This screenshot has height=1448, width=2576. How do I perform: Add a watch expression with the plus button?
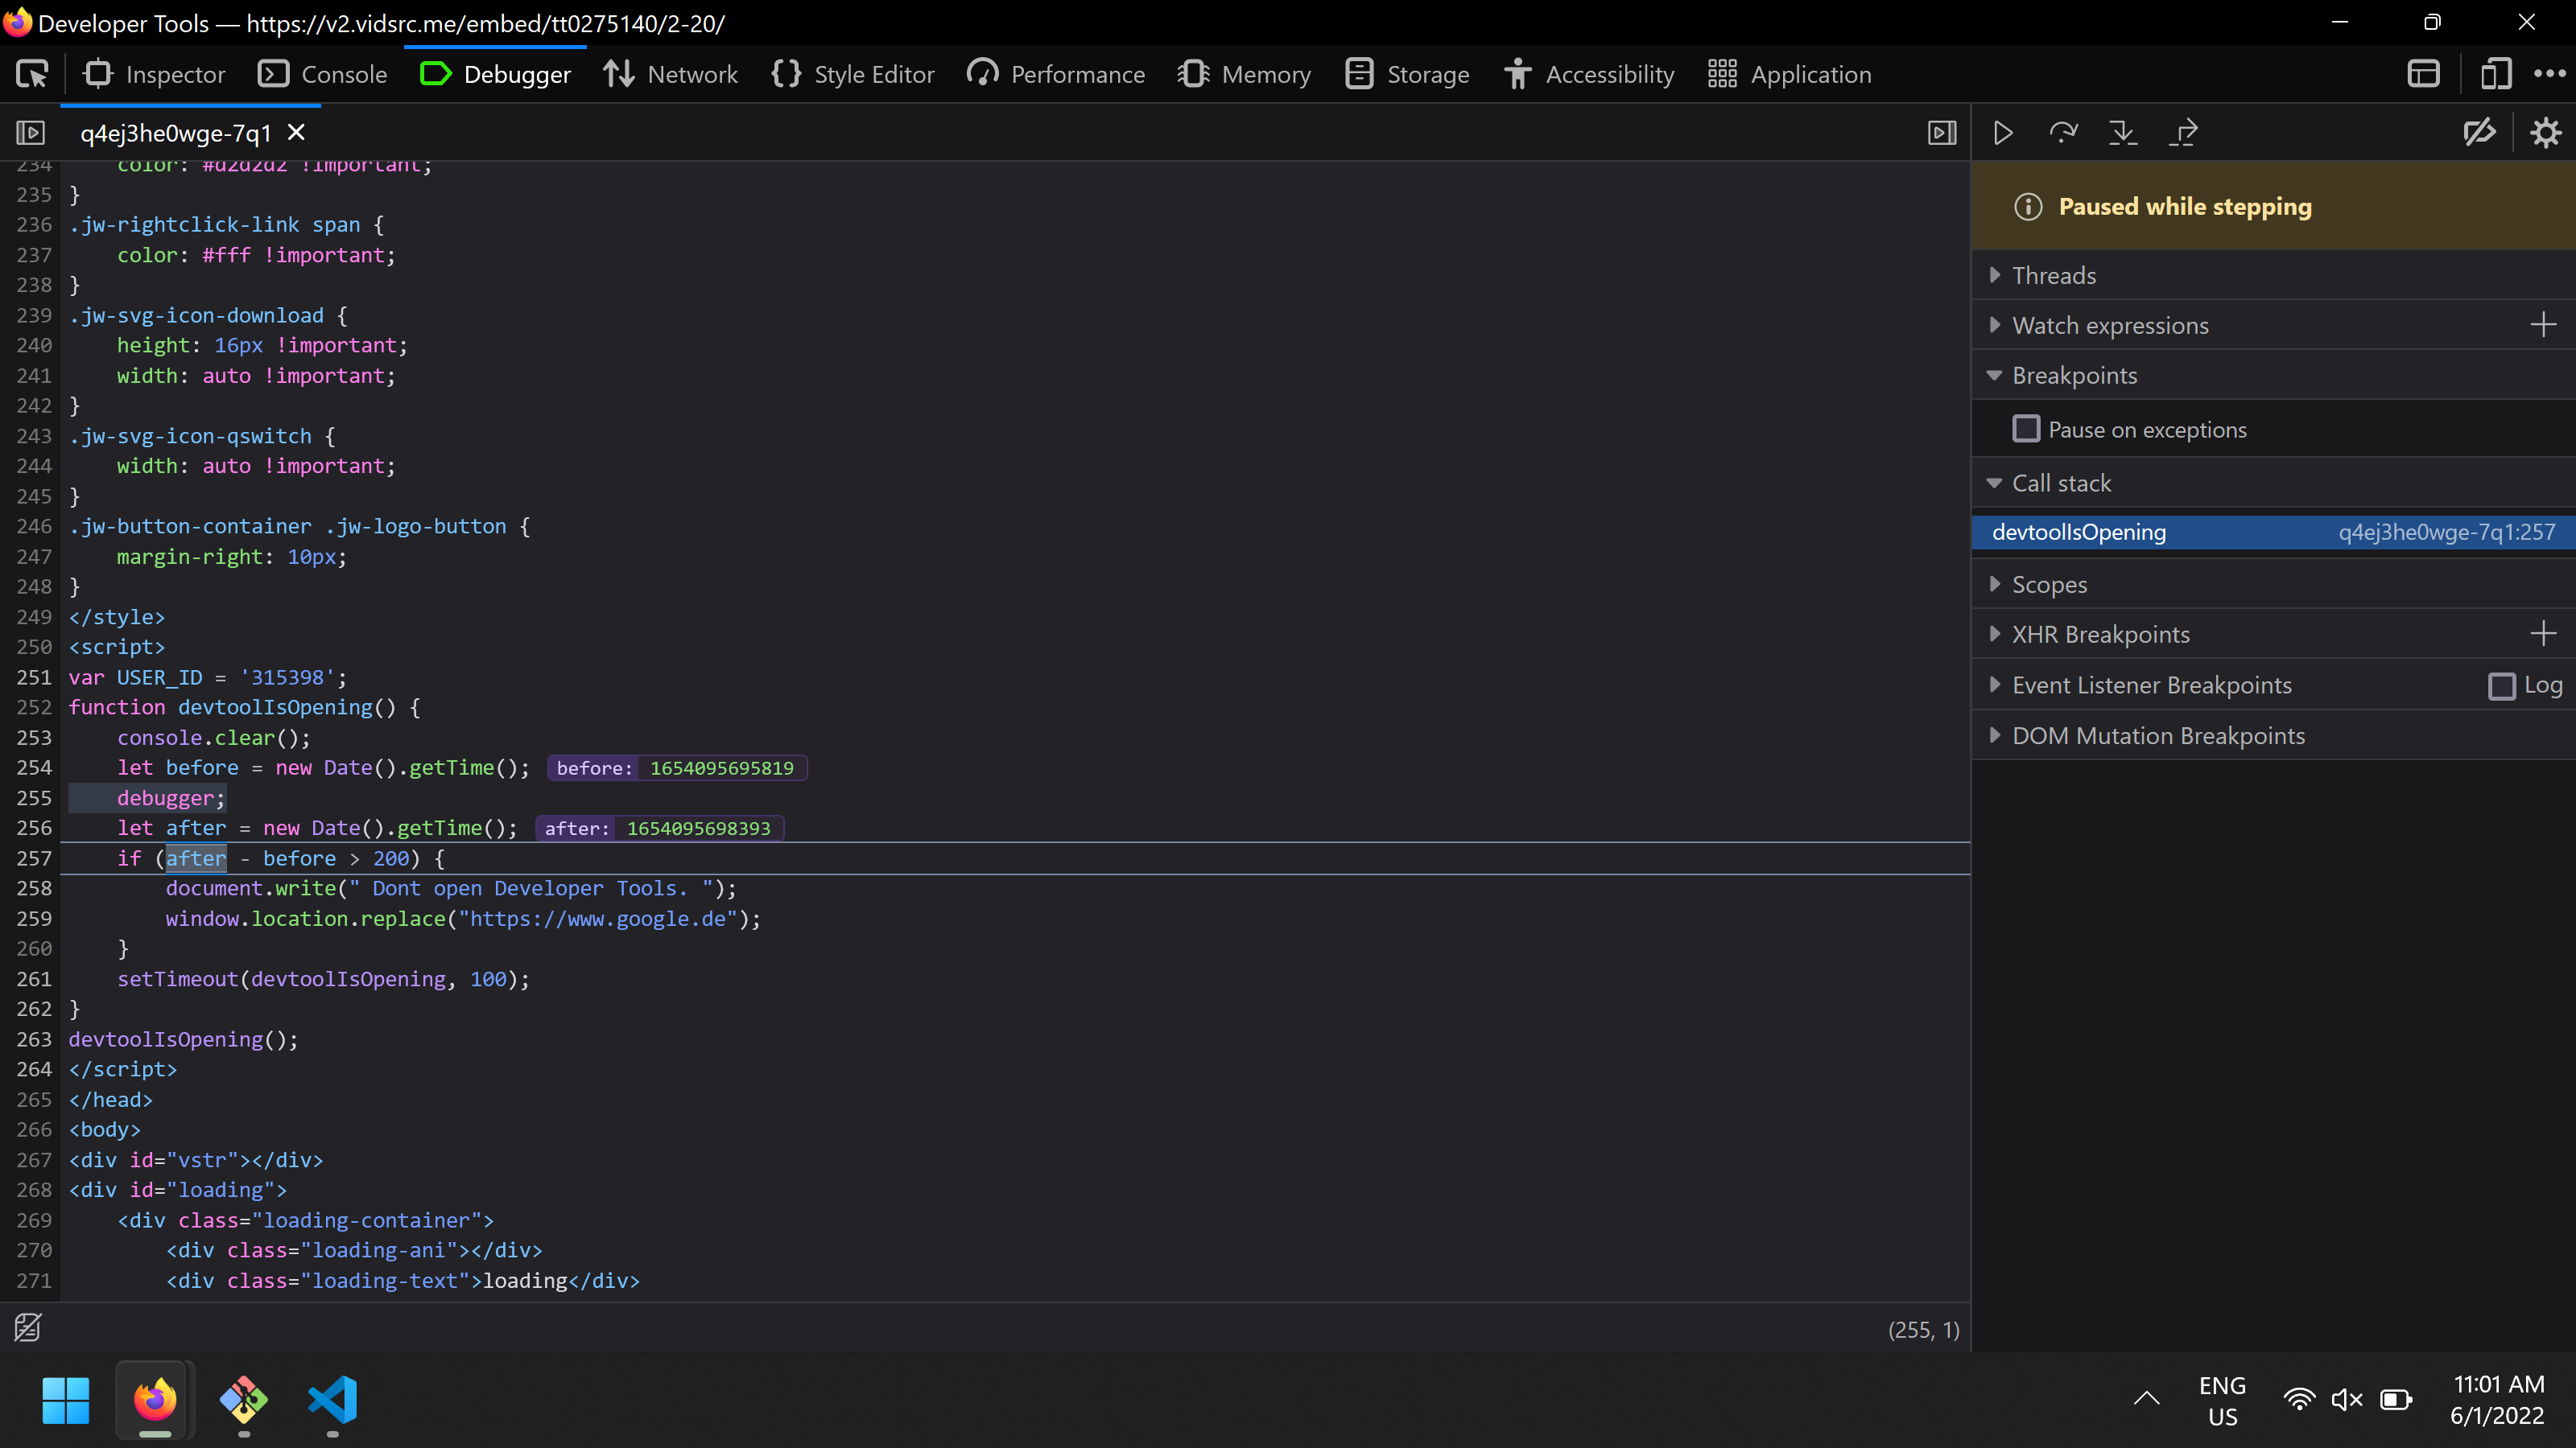pos(2543,323)
